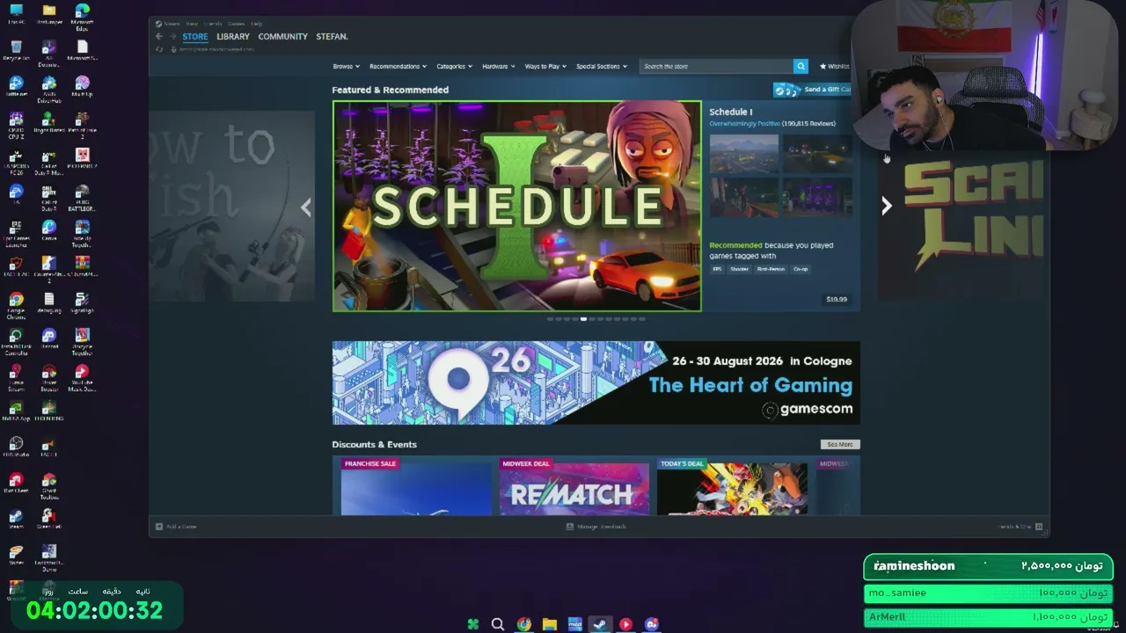1126x633 pixels.
Task: Expand the Browse dropdown
Action: tap(347, 66)
